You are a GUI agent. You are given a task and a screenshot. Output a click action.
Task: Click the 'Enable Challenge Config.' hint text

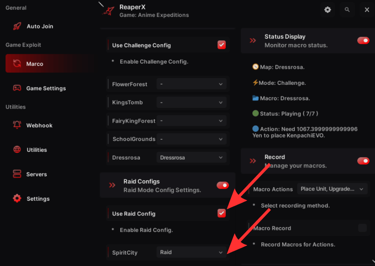154,62
